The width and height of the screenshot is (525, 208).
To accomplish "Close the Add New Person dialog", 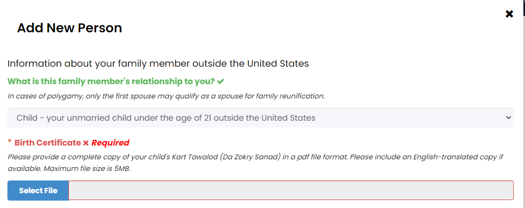I will pyautogui.click(x=509, y=14).
